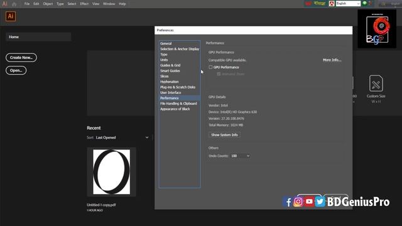Open the Object menu
The width and height of the screenshot is (402, 226).
[48, 4]
